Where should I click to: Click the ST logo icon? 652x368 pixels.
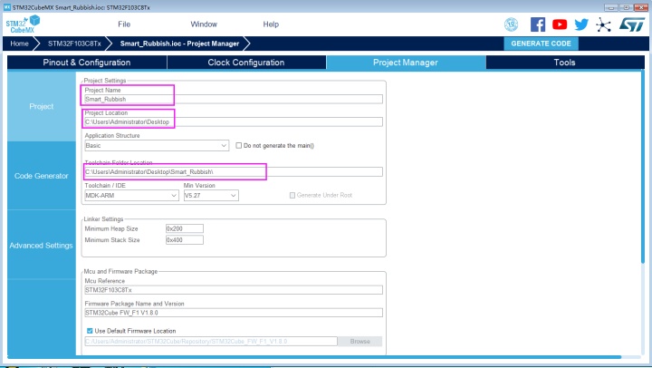pyautogui.click(x=632, y=24)
